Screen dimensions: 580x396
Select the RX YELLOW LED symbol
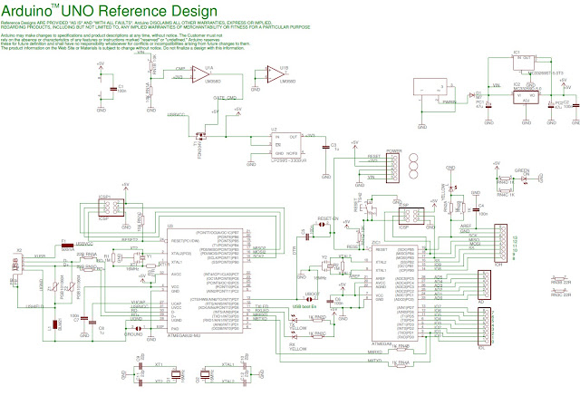295,336
